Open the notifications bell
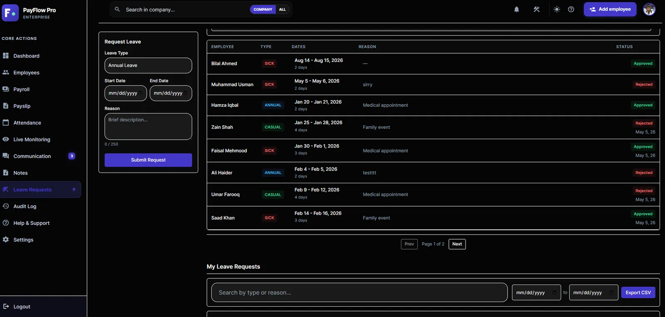This screenshot has width=665, height=317. pyautogui.click(x=517, y=9)
